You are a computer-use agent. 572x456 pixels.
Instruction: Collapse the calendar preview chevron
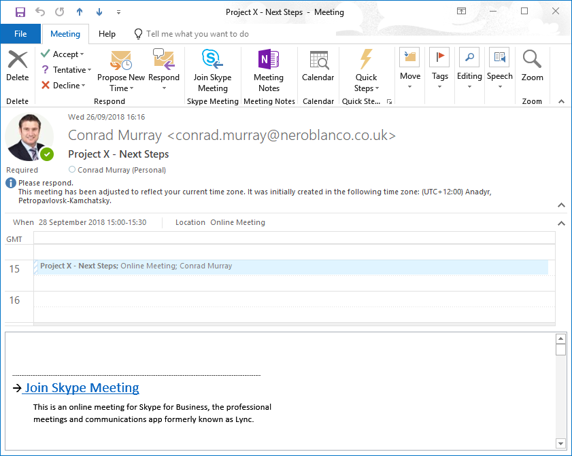point(561,224)
